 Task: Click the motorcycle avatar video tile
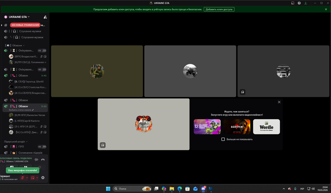[x=190, y=71]
